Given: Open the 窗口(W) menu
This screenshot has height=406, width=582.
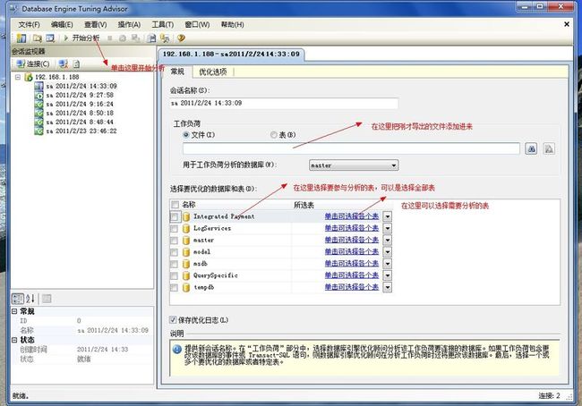Looking at the screenshot, I should (197, 25).
